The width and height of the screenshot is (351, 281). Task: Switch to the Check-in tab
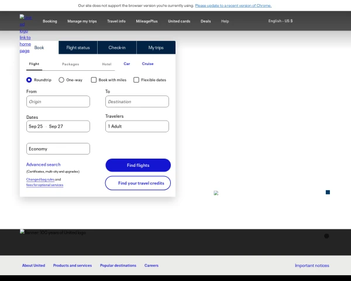coord(117,47)
